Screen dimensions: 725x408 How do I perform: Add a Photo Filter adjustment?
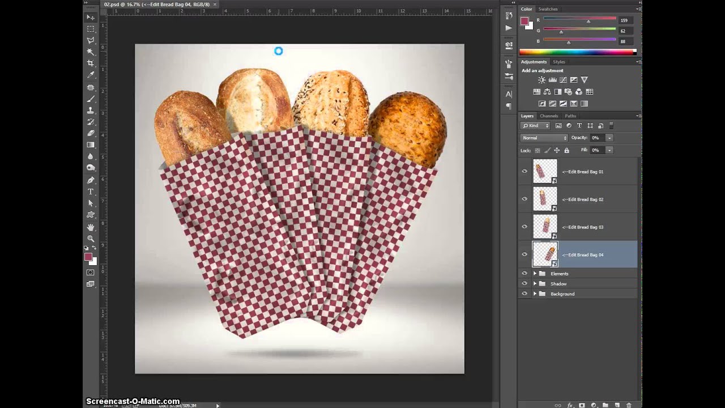coord(568,92)
